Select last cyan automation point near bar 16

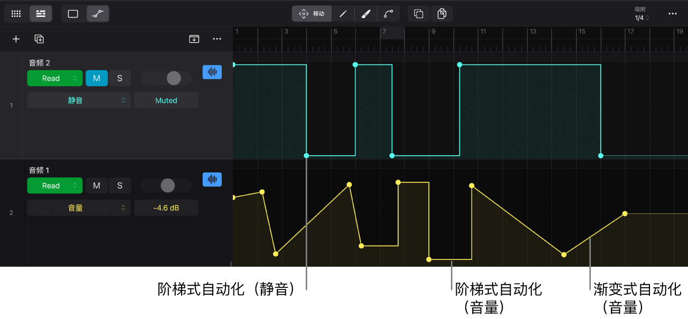[x=600, y=156]
